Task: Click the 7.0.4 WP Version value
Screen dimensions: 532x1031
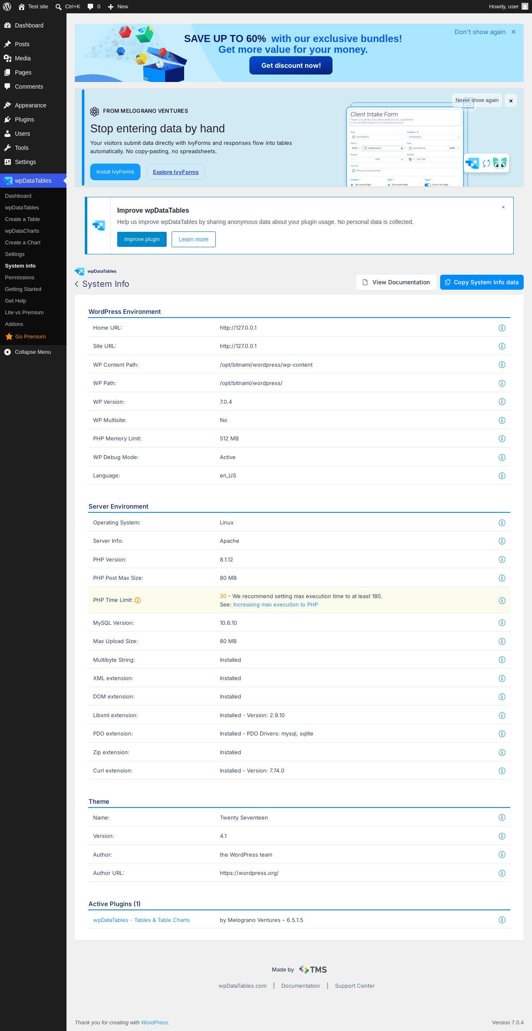Action: coord(226,402)
